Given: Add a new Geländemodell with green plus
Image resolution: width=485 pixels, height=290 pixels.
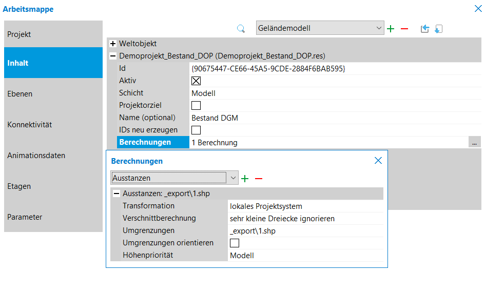Looking at the screenshot, I should pyautogui.click(x=391, y=29).
